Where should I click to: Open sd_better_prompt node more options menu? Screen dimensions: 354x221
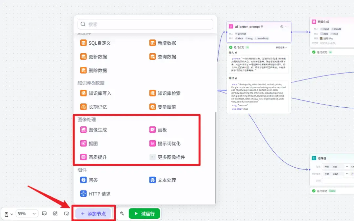click(287, 27)
